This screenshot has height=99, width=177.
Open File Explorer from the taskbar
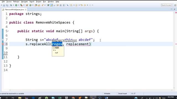[20, 98]
